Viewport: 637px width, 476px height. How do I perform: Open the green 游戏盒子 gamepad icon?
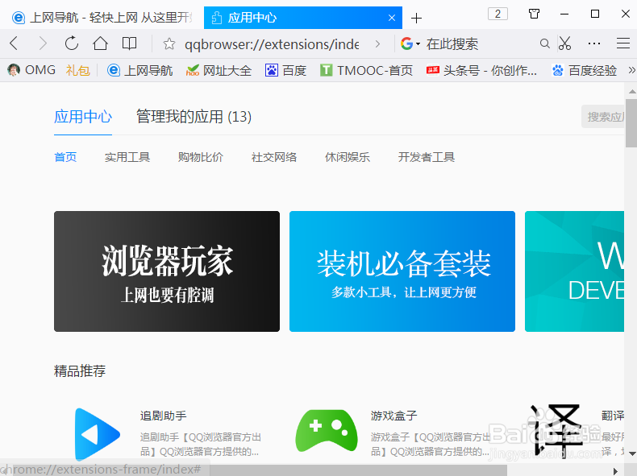tap(327, 431)
